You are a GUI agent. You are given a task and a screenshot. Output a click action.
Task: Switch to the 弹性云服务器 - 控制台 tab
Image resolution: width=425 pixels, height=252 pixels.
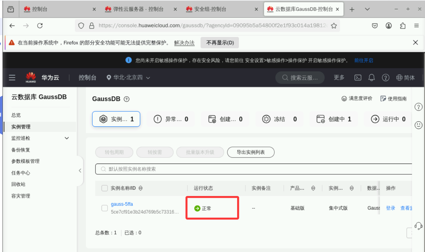(141, 9)
